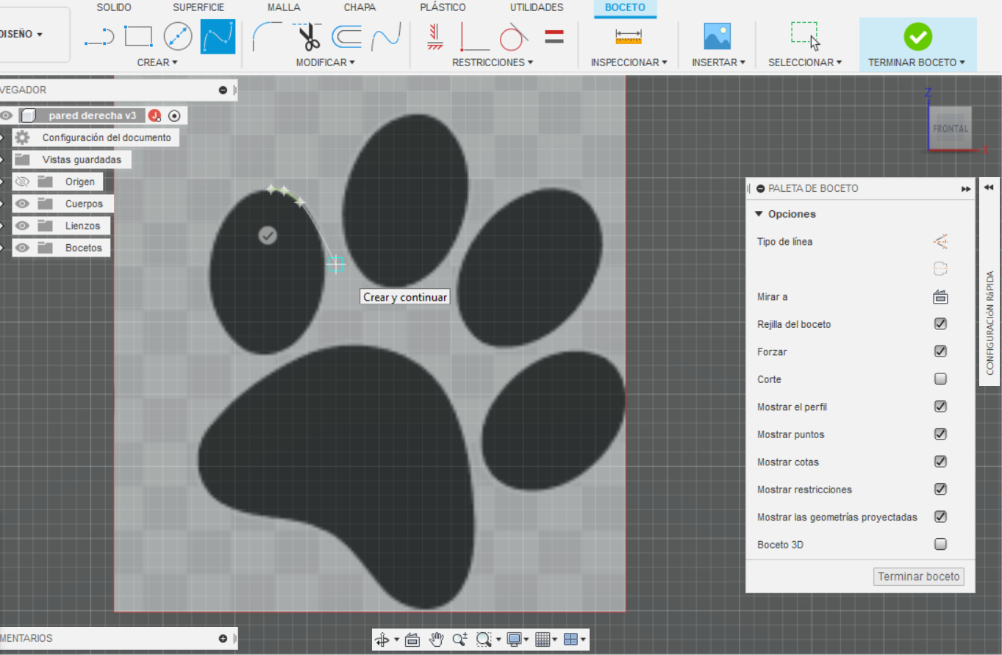Click the Terminar boceto palette button
This screenshot has height=655, width=1002.
tap(918, 576)
